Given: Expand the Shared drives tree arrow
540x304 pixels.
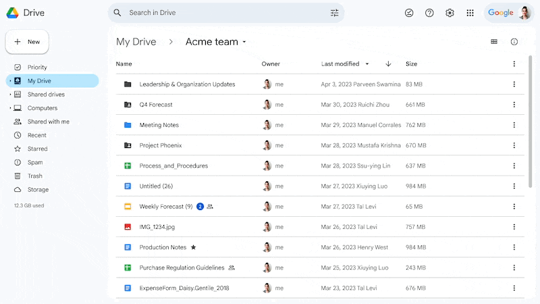Looking at the screenshot, I should tap(10, 94).
